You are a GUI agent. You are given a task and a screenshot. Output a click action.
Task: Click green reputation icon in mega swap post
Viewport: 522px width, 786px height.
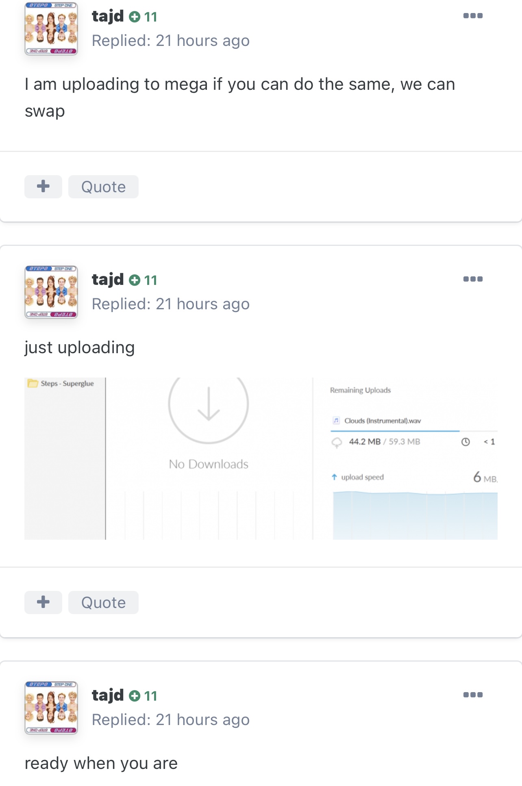[x=135, y=17]
